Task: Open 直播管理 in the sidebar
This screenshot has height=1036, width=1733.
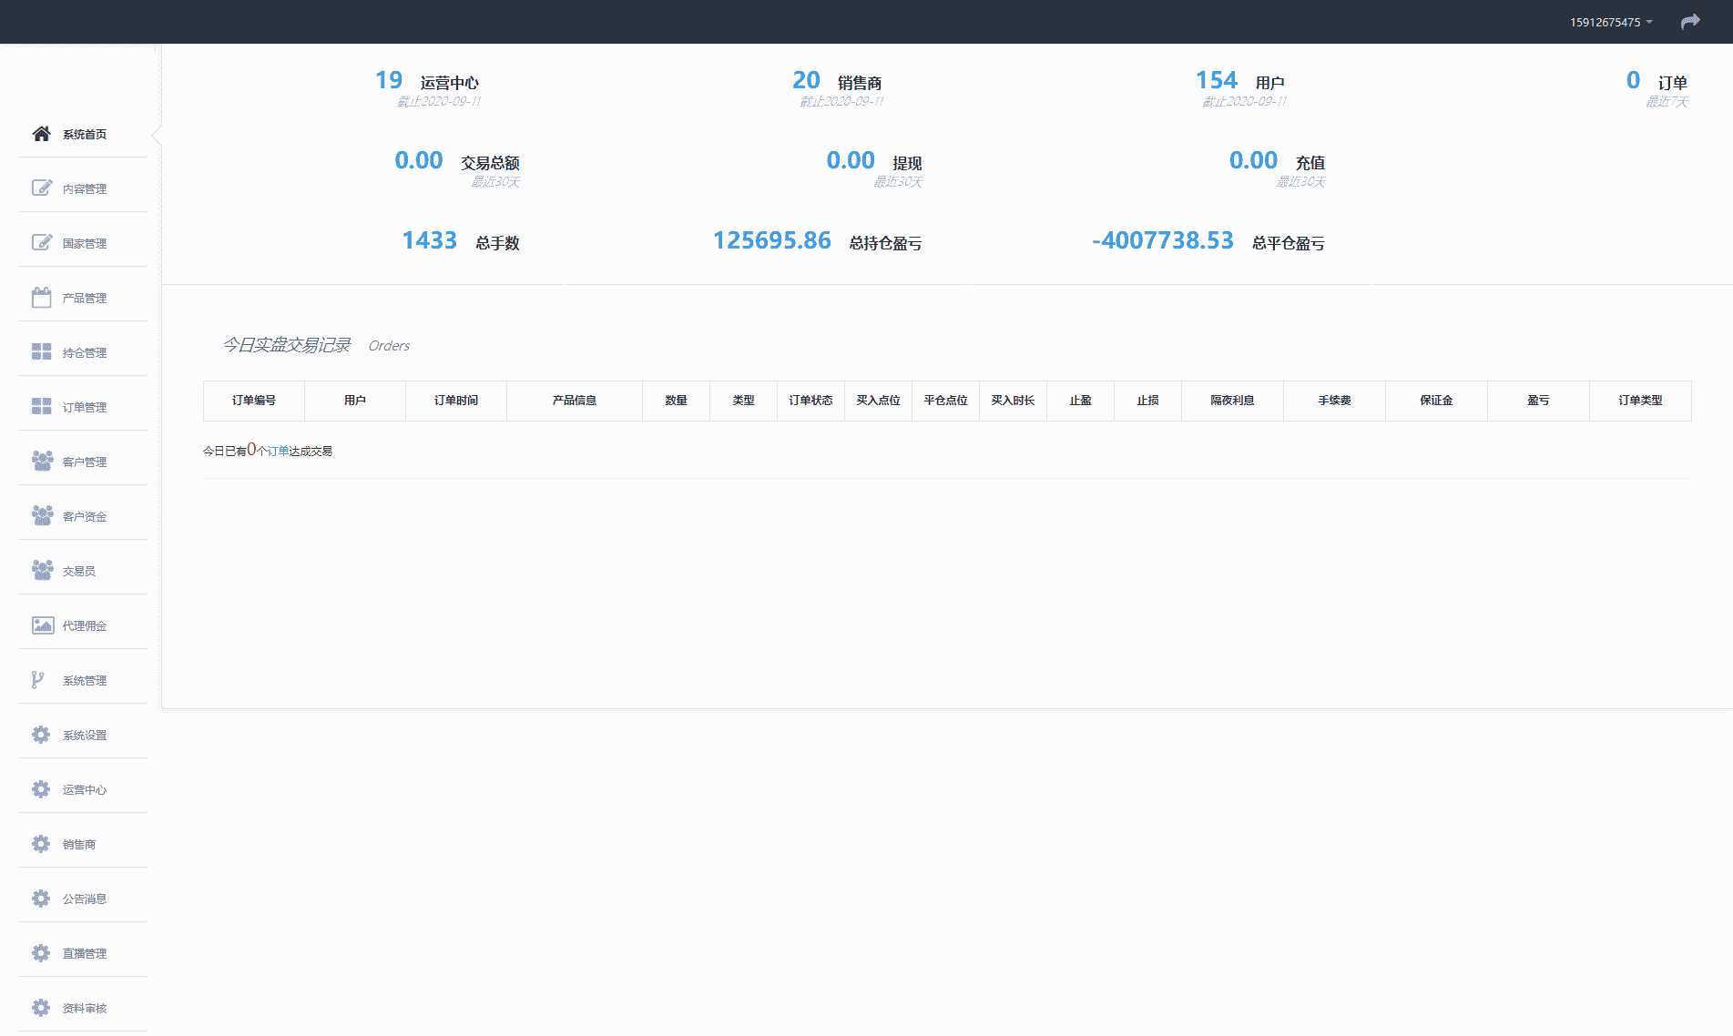Action: [x=84, y=953]
